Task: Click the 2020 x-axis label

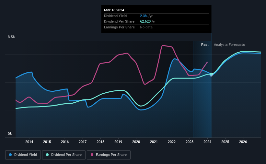Action: (136, 142)
